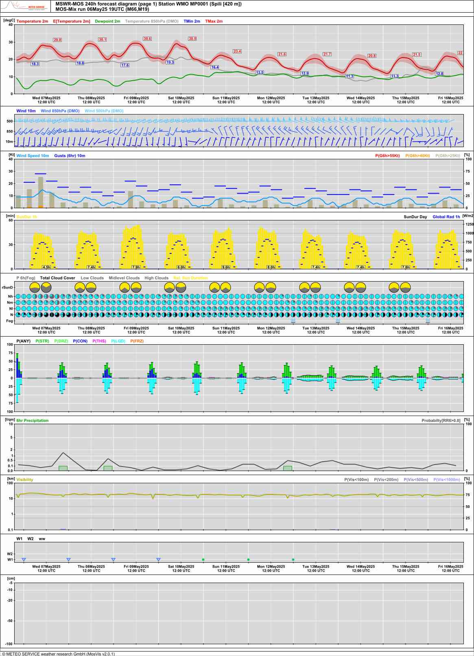Click the 16.4 minimum temperature label

click(215, 67)
